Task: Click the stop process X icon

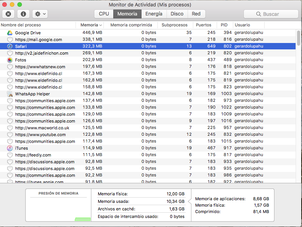Action: (8, 14)
